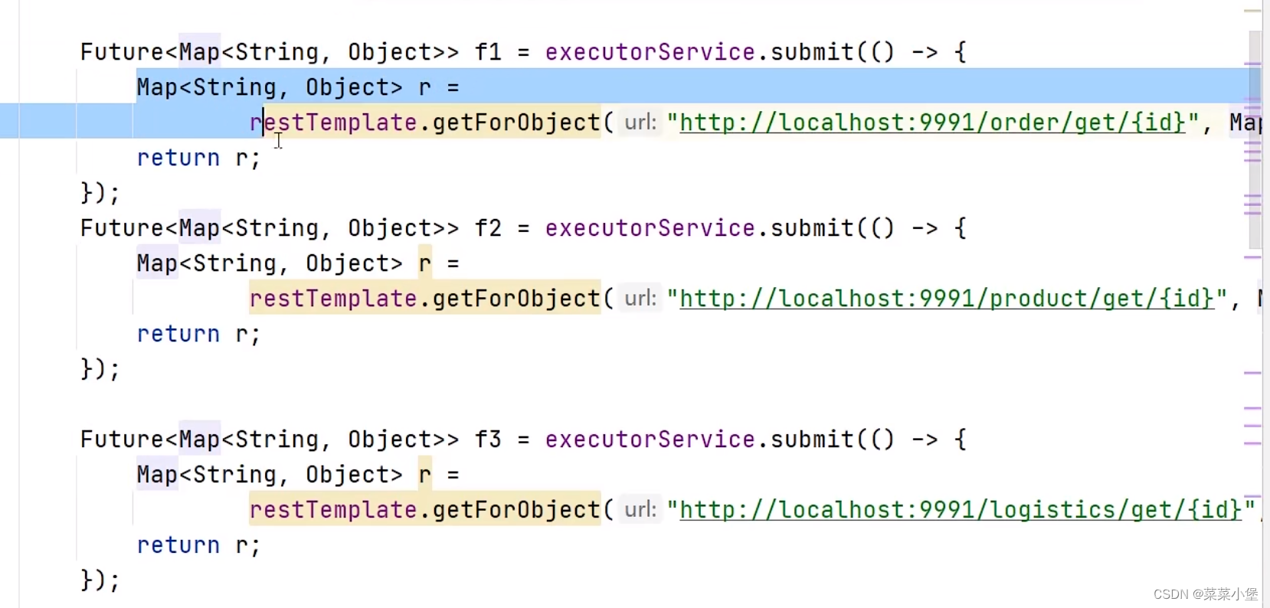Click the logistics/get/{id} URL link
The width and height of the screenshot is (1270, 608).
[961, 510]
